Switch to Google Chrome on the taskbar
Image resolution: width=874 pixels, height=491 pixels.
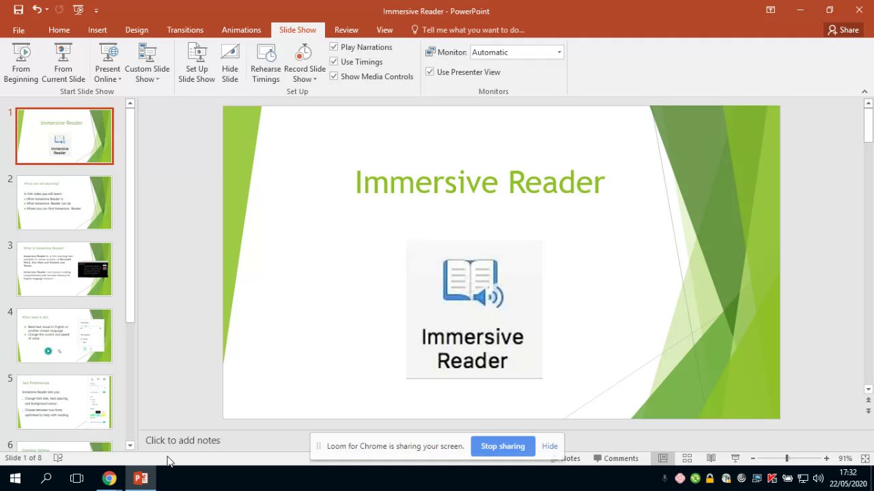[x=109, y=478]
